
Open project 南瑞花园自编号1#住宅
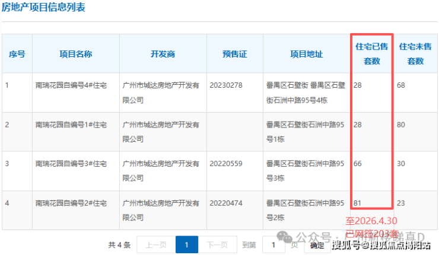click(71, 125)
